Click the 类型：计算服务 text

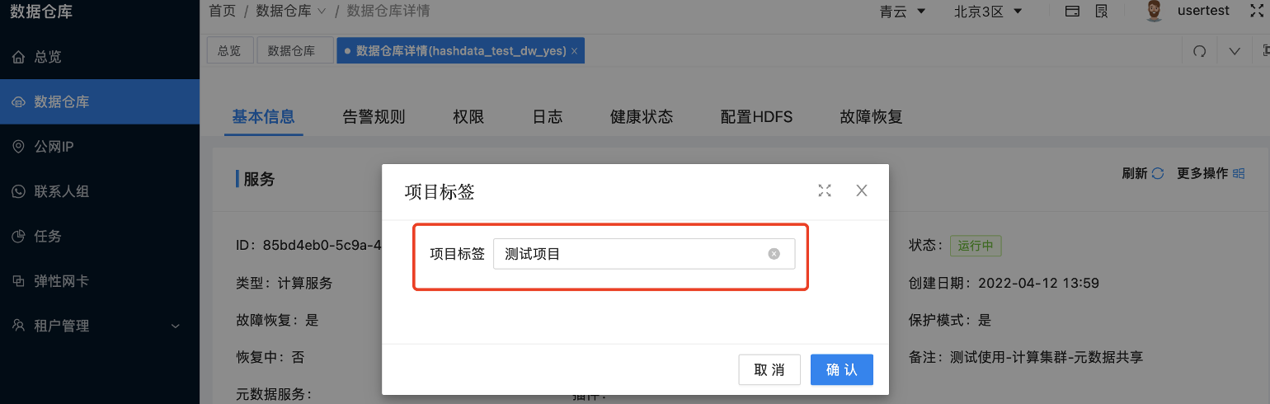[x=284, y=283]
